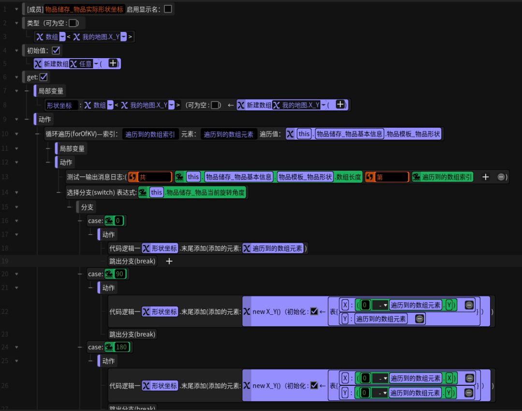522x411 pixels.
Task: Click X icon before 形状坐标 on line 18
Action: tap(146, 248)
